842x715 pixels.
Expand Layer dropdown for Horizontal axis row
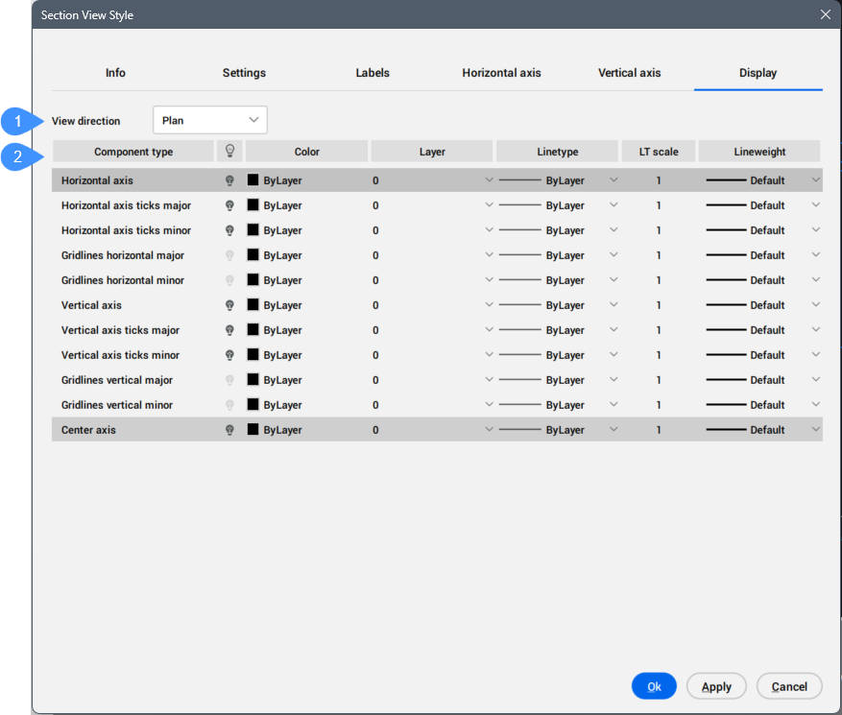(489, 180)
